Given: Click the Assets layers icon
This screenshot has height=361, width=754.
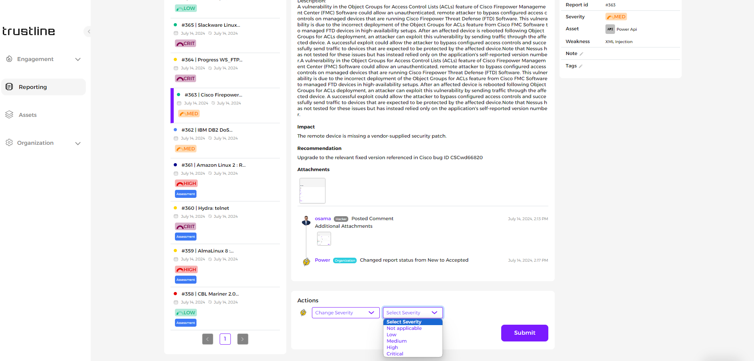Looking at the screenshot, I should coord(9,115).
